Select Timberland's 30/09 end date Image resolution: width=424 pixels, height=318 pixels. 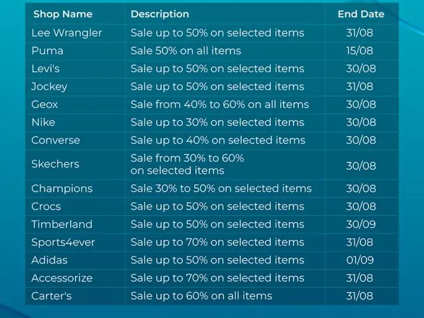[360, 224]
